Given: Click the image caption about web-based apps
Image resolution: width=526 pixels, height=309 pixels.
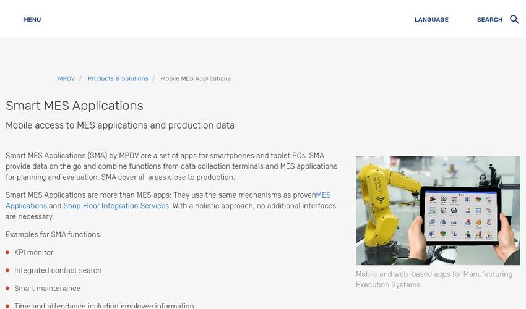Looking at the screenshot, I should point(434,279).
